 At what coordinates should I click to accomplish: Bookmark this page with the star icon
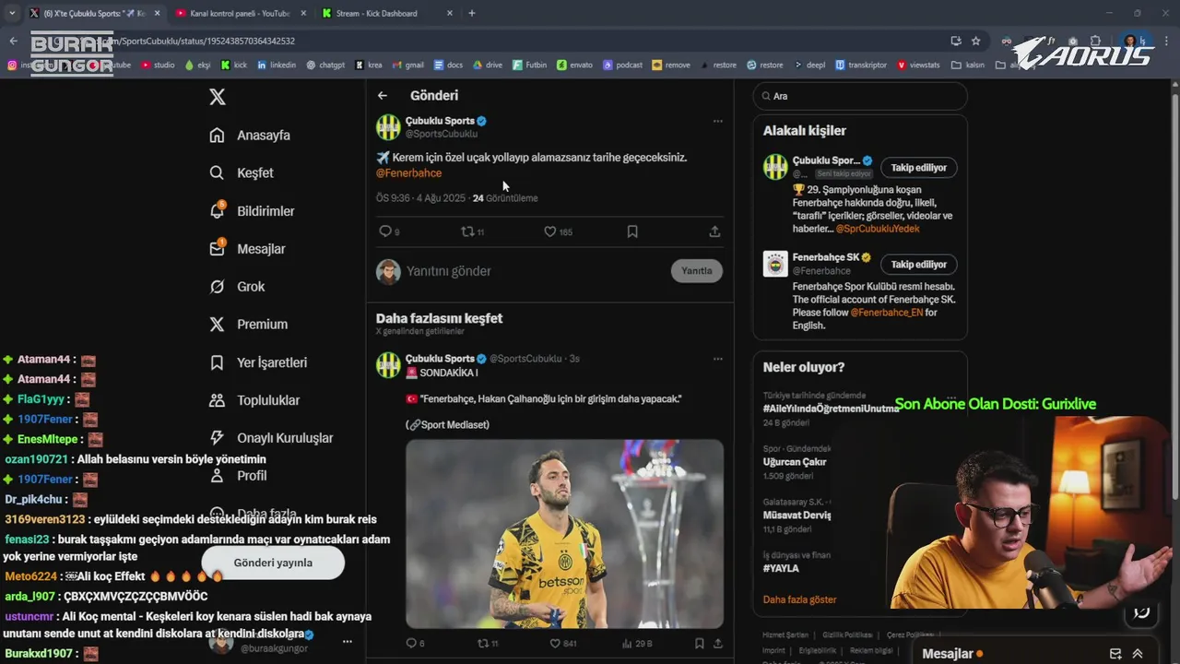click(x=975, y=41)
